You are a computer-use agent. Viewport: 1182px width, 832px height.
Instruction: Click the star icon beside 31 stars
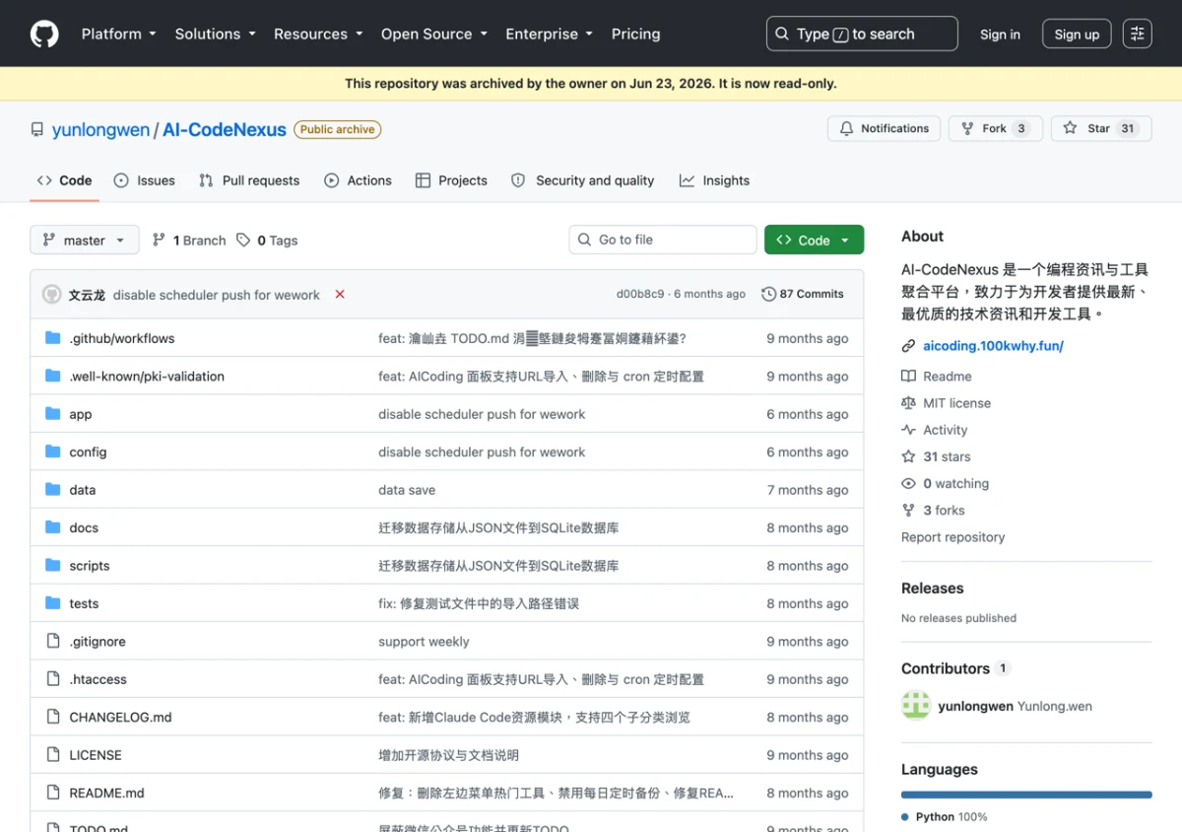908,456
